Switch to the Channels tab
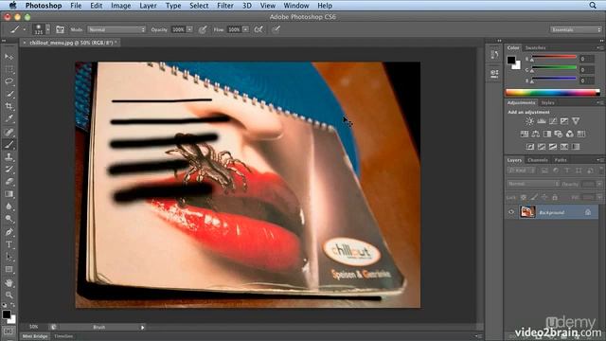Screen dimensions: 606x341 pyautogui.click(x=538, y=160)
